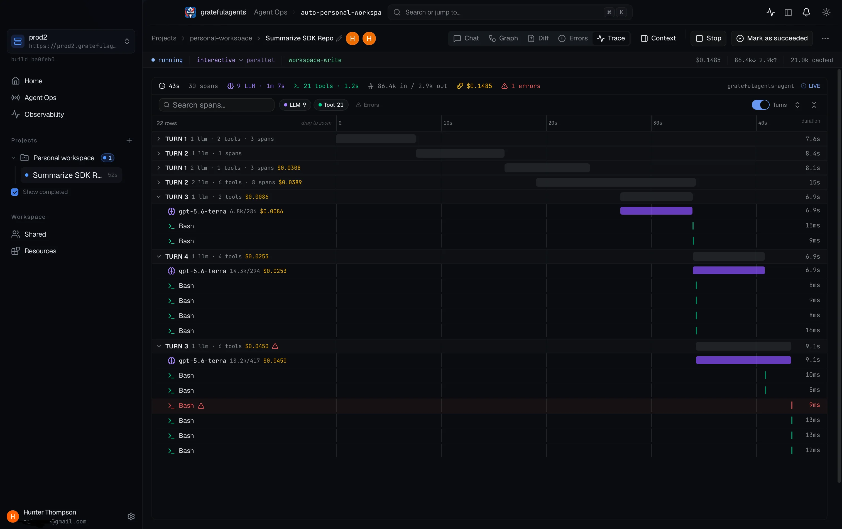Click the first orange H avatar
The width and height of the screenshot is (842, 529).
[352, 38]
